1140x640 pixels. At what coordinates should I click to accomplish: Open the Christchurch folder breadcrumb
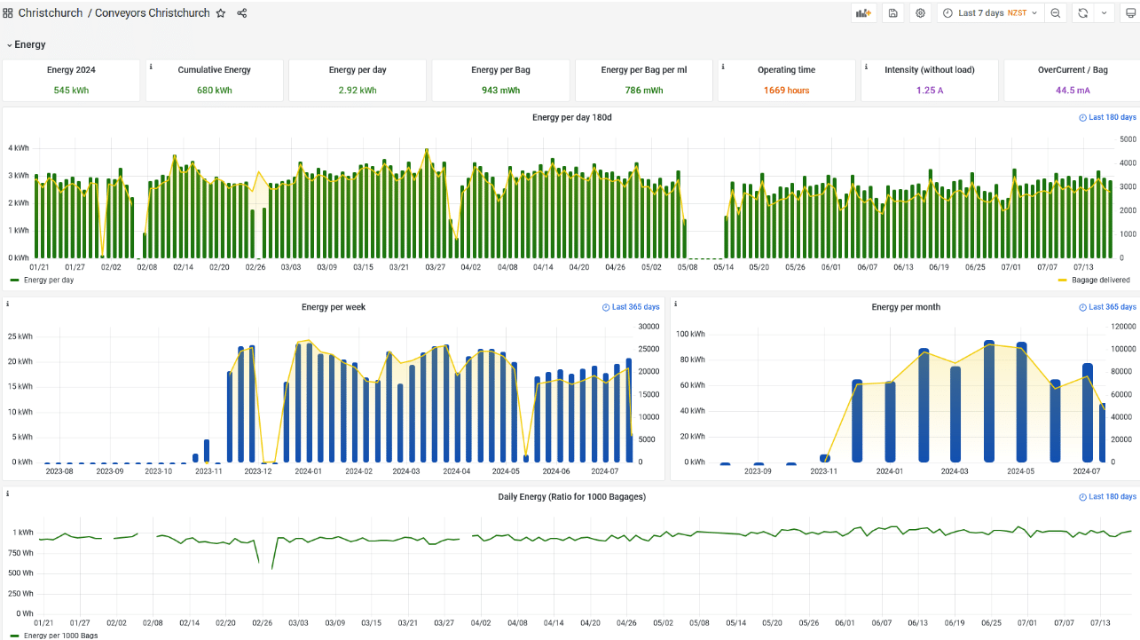coord(51,13)
